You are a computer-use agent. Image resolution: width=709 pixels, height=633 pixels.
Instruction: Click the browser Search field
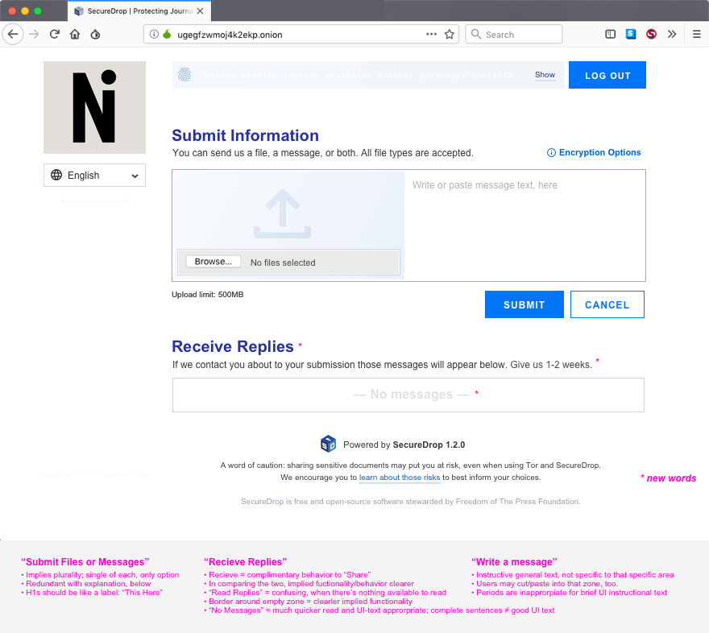[514, 35]
